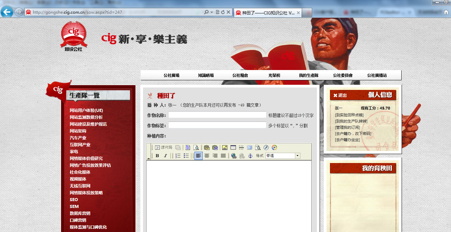Click the 作物名称 title input field
451x232 pixels.
click(217, 115)
